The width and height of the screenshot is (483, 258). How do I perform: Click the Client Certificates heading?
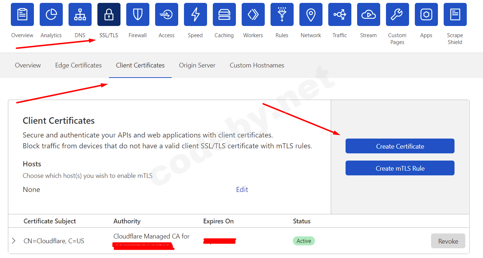point(59,121)
